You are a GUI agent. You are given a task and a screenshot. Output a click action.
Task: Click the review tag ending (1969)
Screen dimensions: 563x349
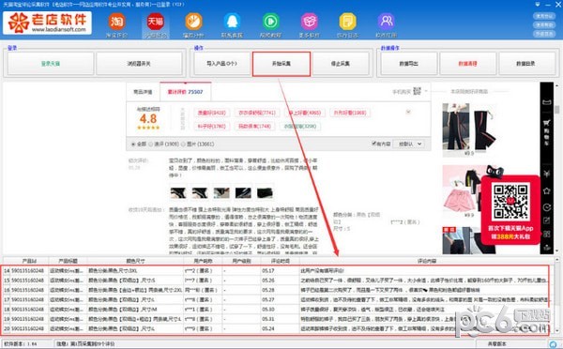350,113
